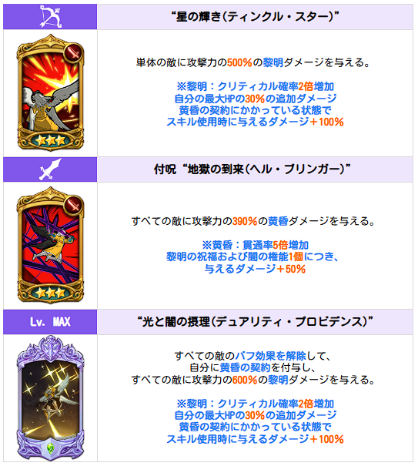Click the 390% damage value text
Screen dimensions: 418x466
point(245,221)
